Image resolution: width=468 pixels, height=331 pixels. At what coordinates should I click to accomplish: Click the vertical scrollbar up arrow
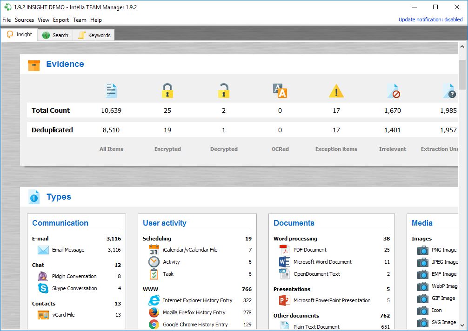pos(462,47)
